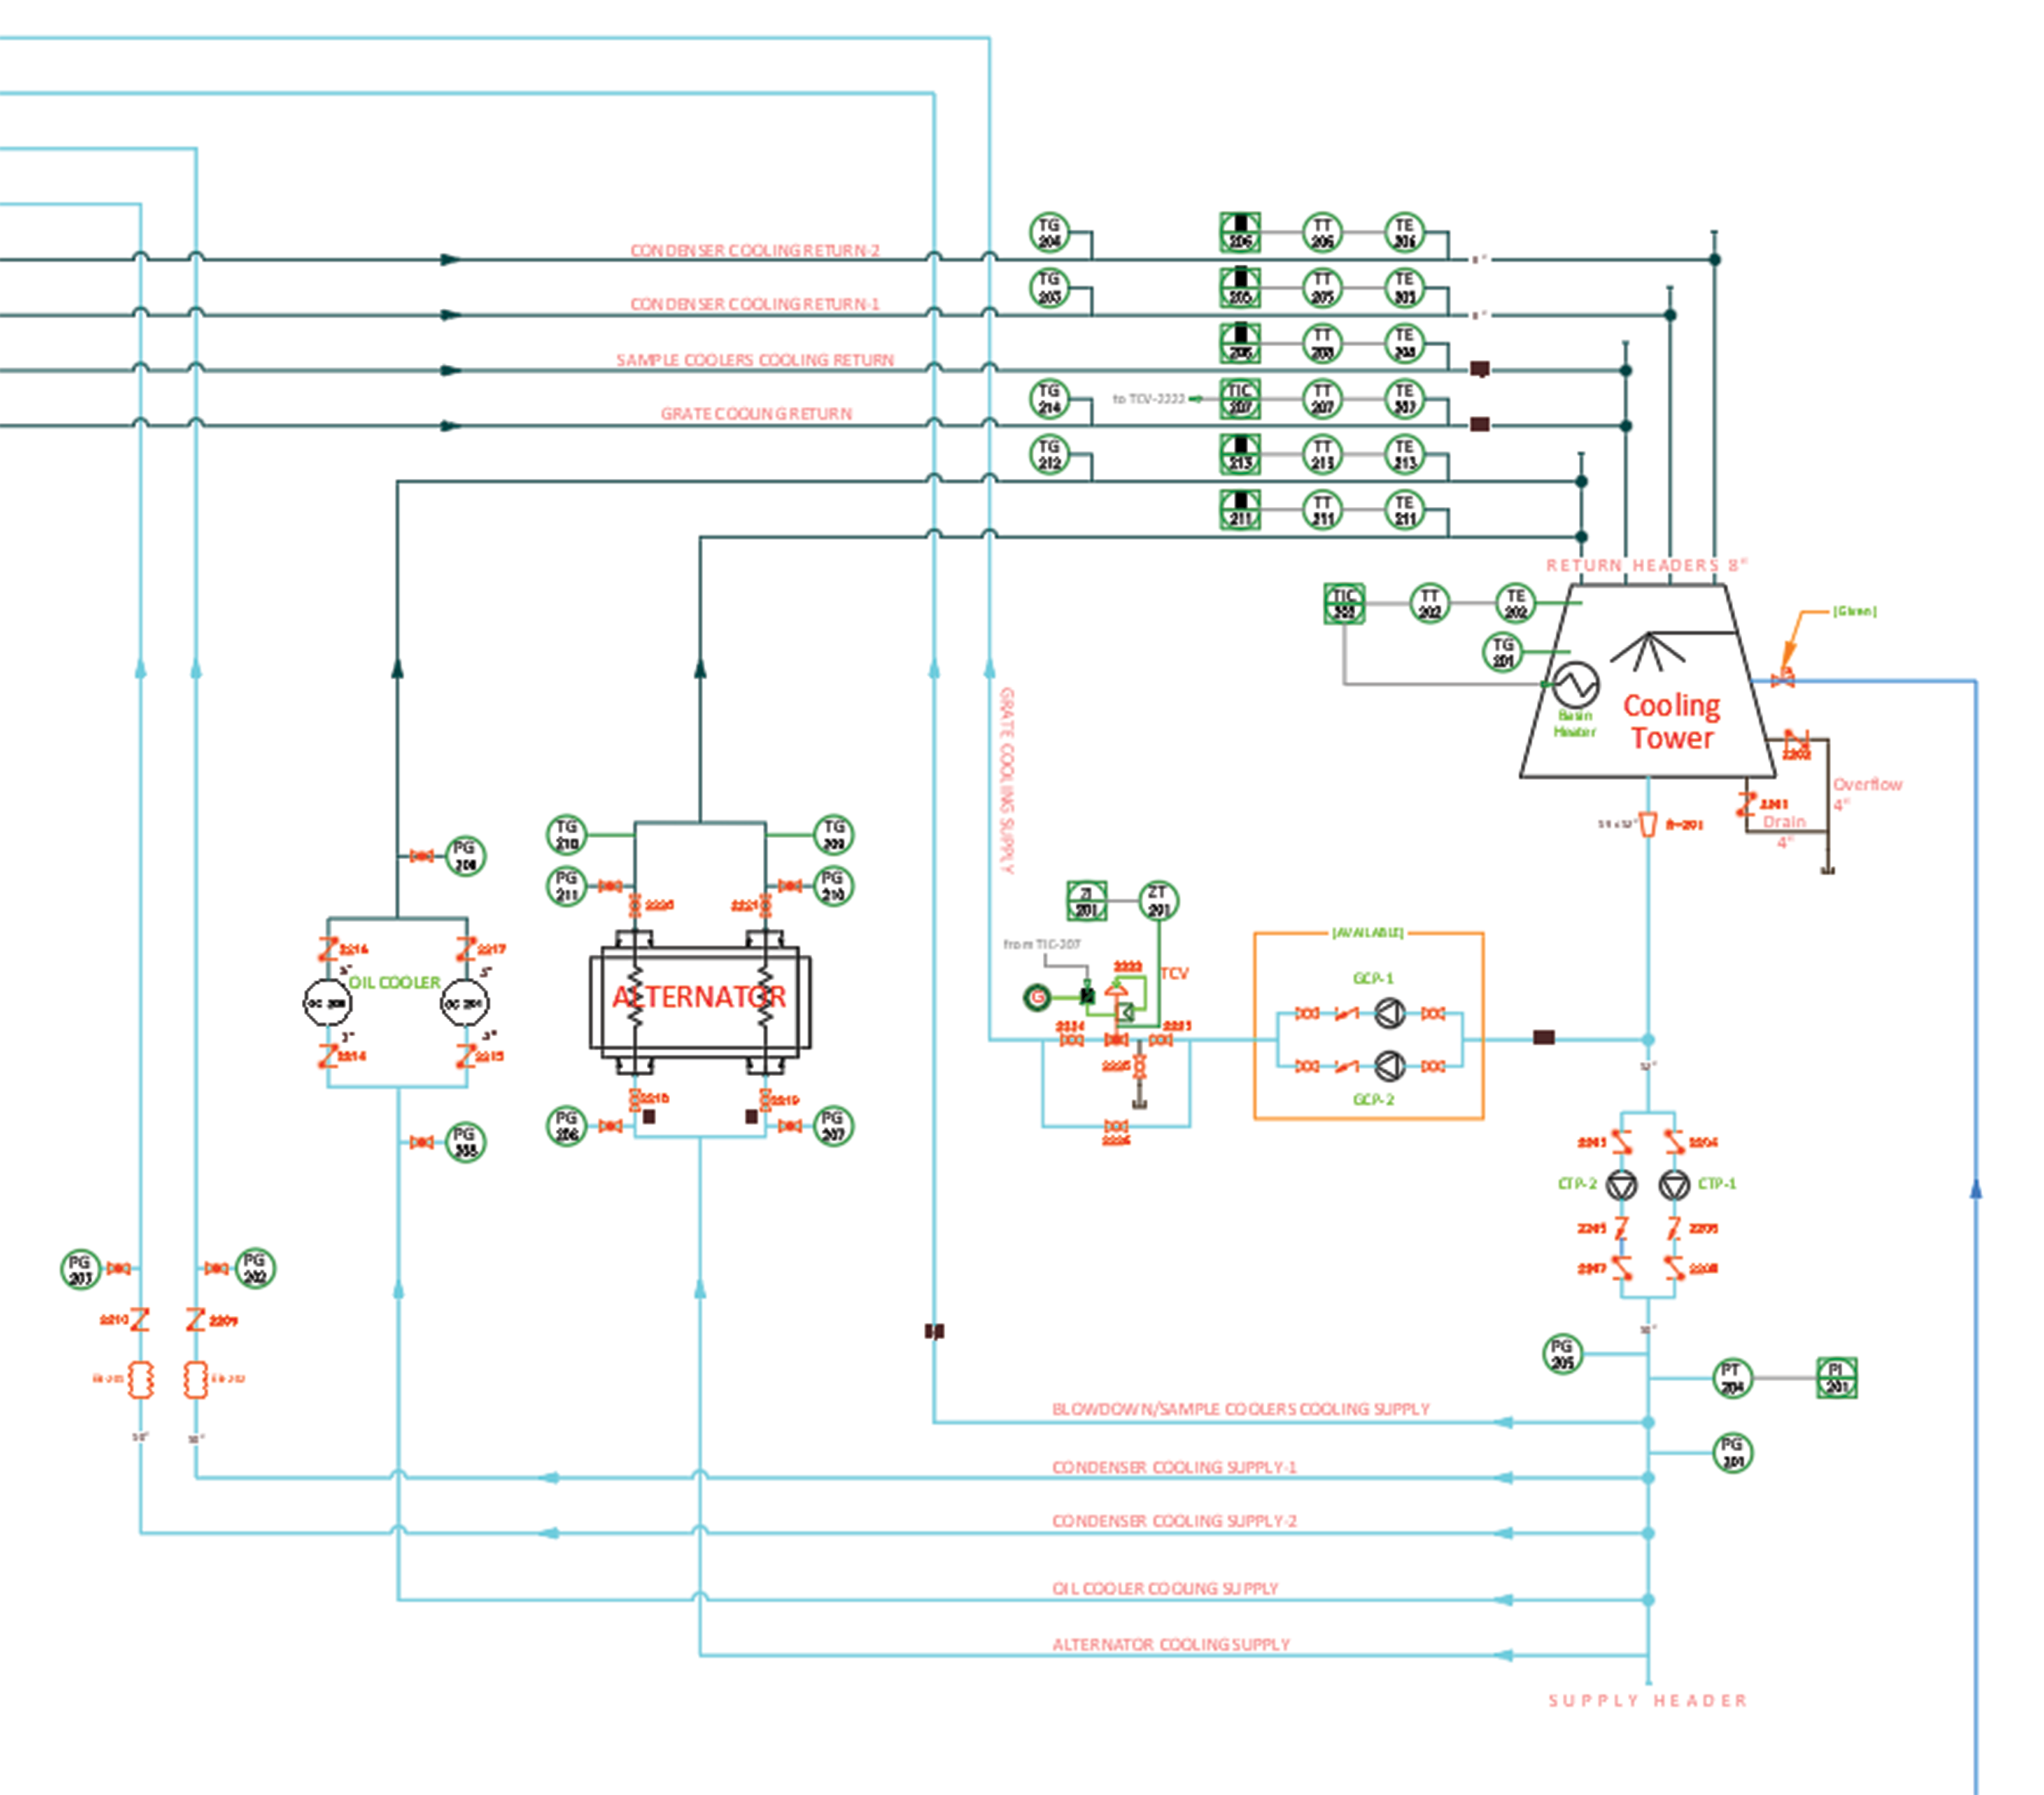Click the OIL COOLER COOLING SUPPLY label

pos(1165,1588)
